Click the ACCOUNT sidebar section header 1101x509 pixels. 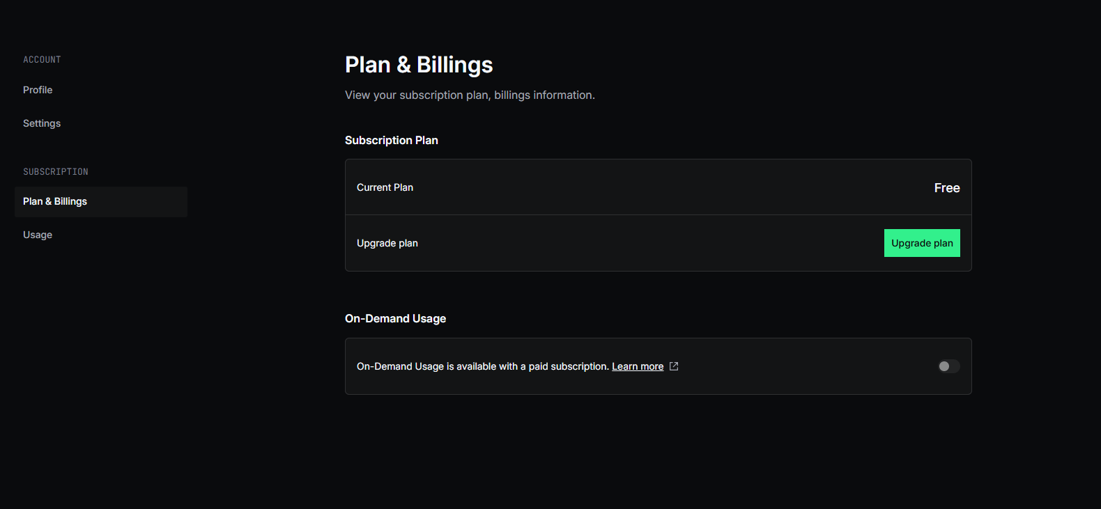coord(42,60)
